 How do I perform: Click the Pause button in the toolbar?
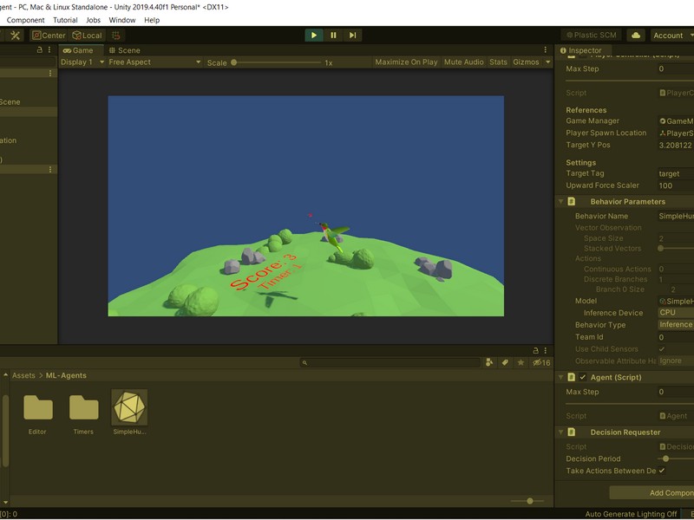pyautogui.click(x=332, y=36)
